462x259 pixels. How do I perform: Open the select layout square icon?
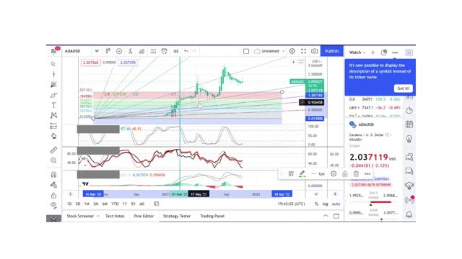point(246,51)
